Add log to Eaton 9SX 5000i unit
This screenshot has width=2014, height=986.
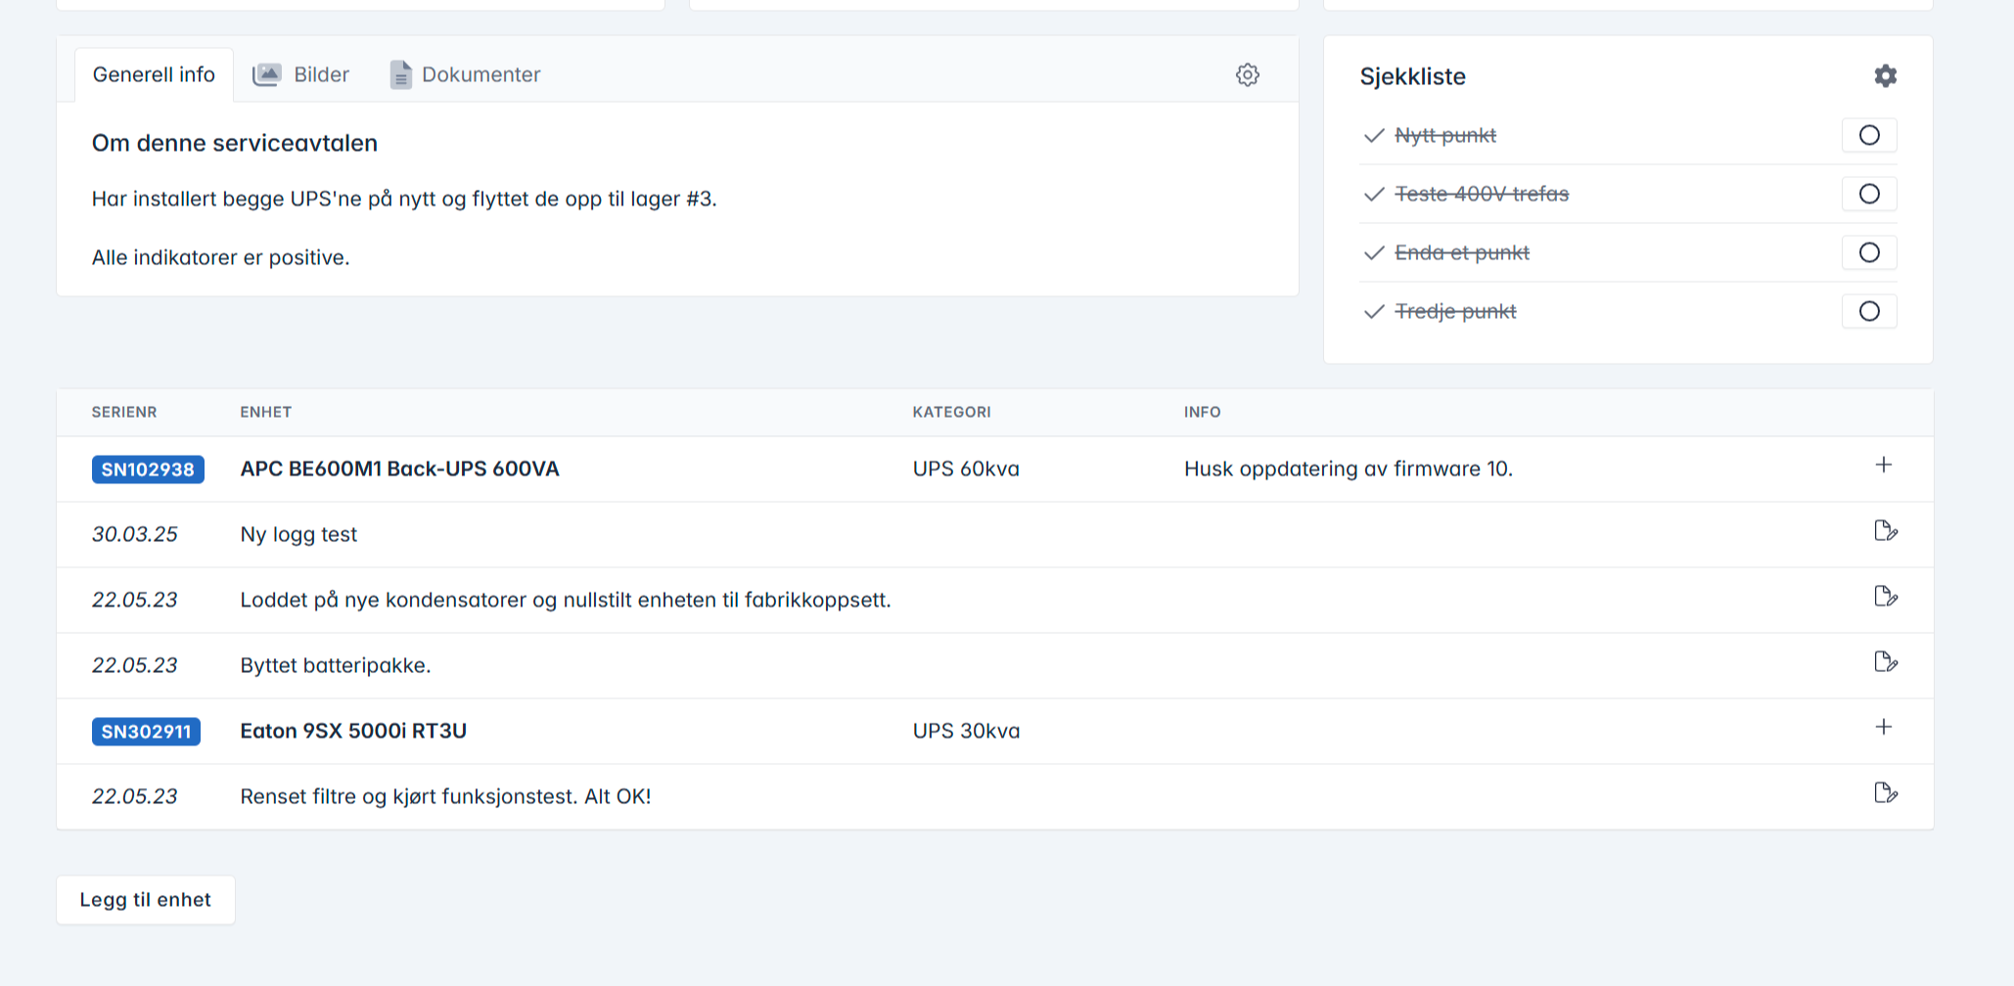1883,728
